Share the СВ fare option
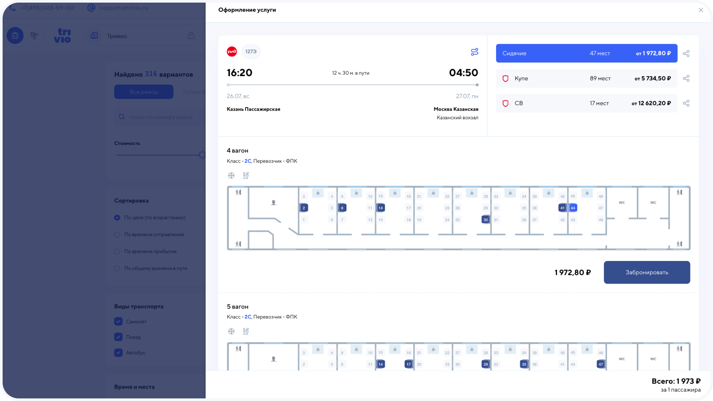This screenshot has width=713, height=401. tap(686, 103)
